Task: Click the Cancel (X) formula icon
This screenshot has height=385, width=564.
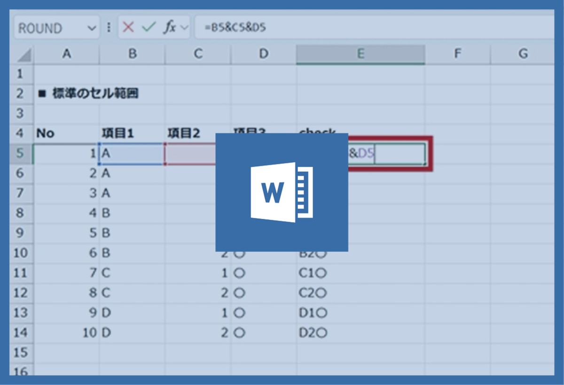Action: click(128, 28)
